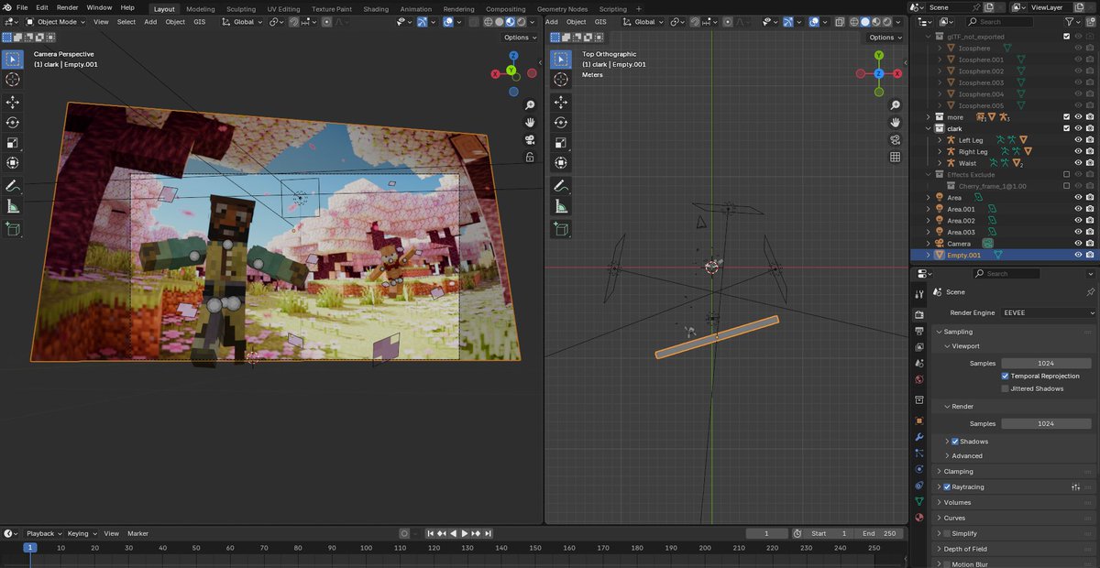This screenshot has height=568, width=1100.
Task: Hide Left Leg armature in viewport
Action: point(1078,140)
